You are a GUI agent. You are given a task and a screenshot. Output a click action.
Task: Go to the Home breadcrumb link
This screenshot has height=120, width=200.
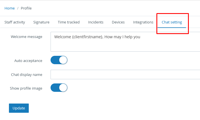point(9,8)
